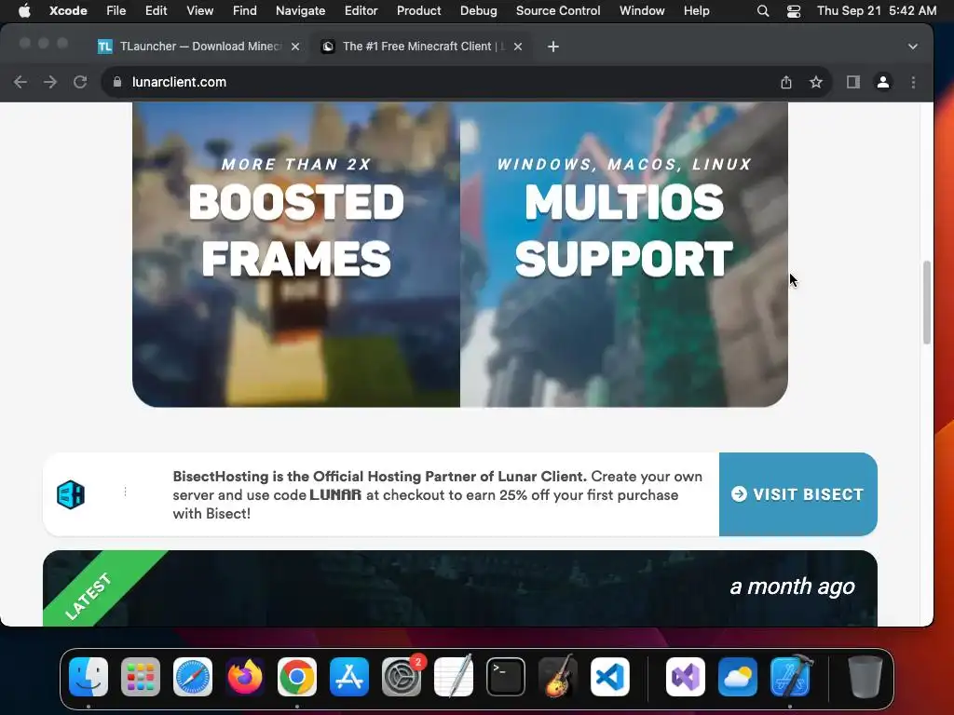Launch Firefox from the Dock

[x=245, y=677]
